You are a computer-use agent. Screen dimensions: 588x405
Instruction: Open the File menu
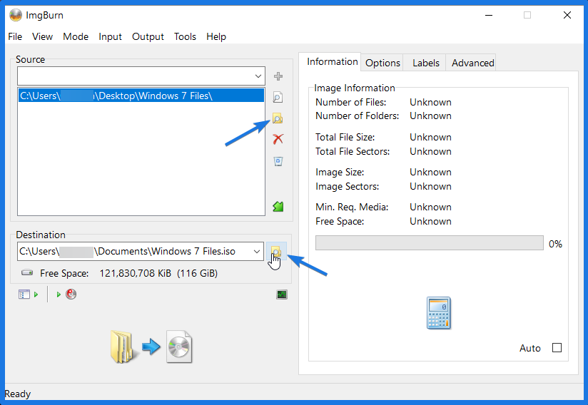15,36
